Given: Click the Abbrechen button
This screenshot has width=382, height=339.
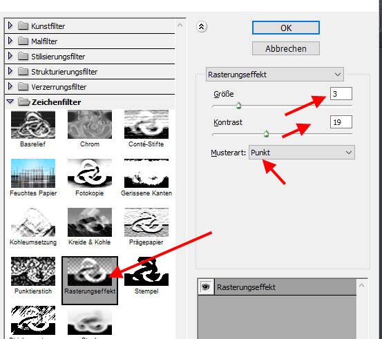Looking at the screenshot, I should (285, 48).
